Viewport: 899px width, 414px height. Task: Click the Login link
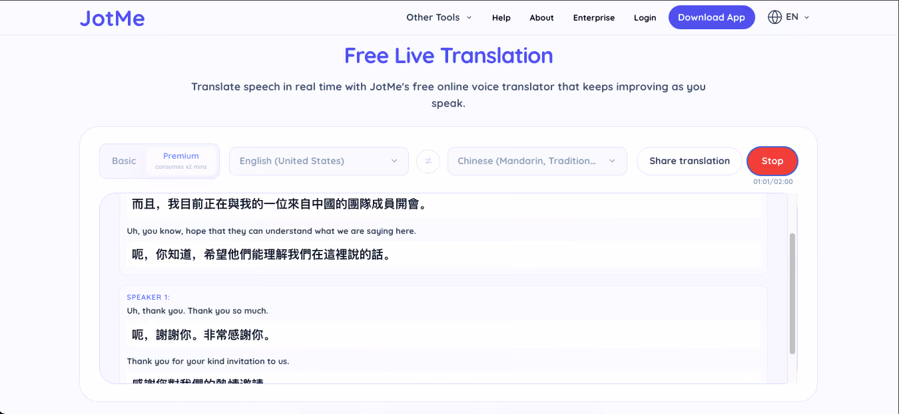[x=645, y=18]
